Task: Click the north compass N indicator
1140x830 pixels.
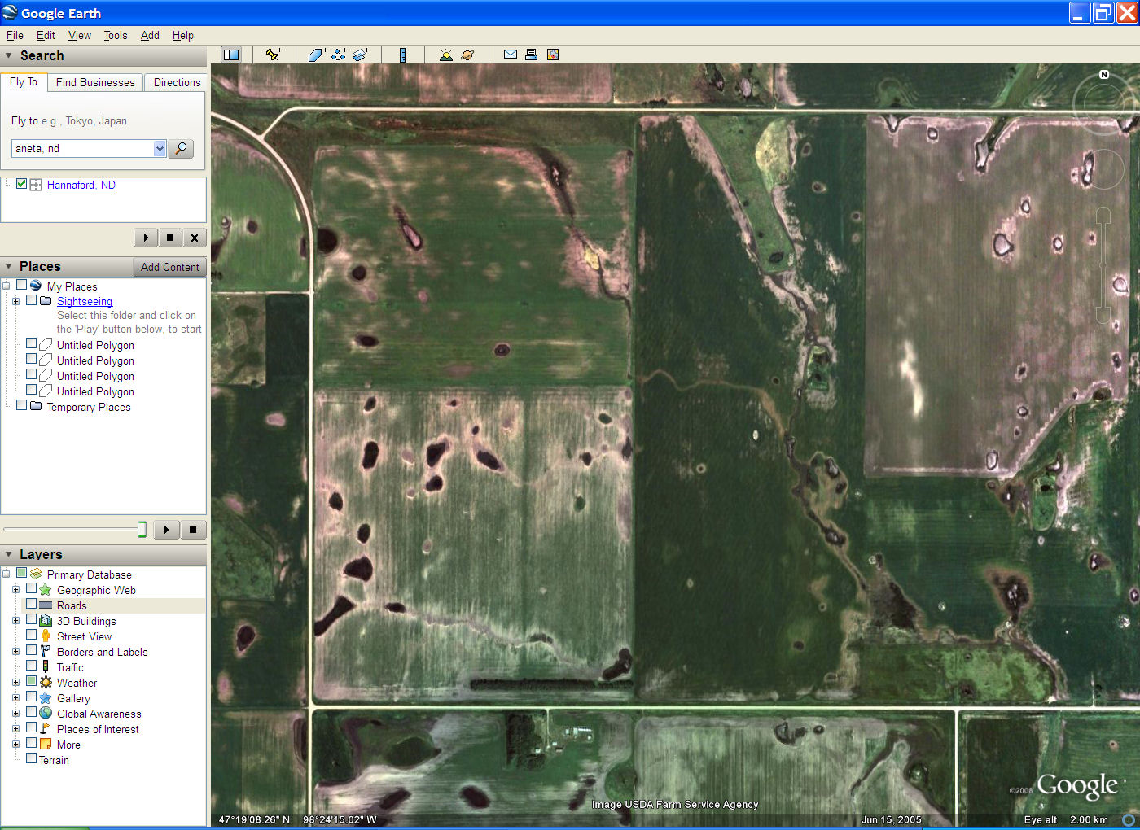Action: pos(1104,74)
